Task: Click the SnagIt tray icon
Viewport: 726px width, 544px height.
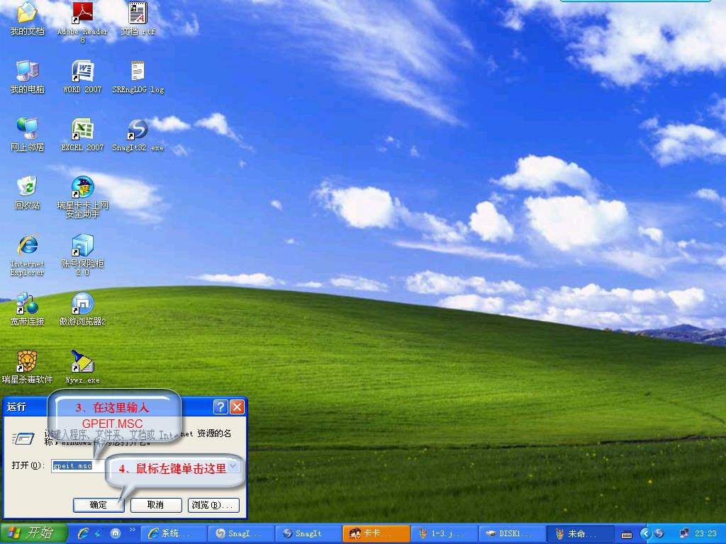Action: pos(659,533)
